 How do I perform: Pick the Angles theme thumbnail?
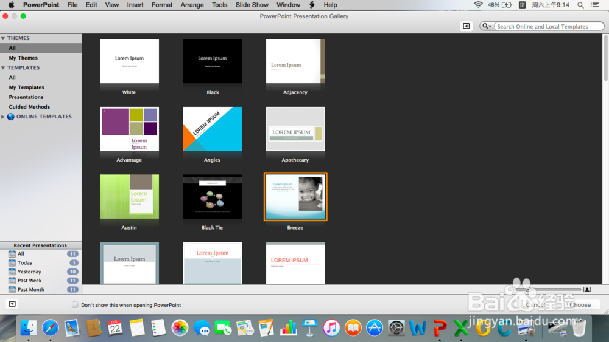(213, 129)
